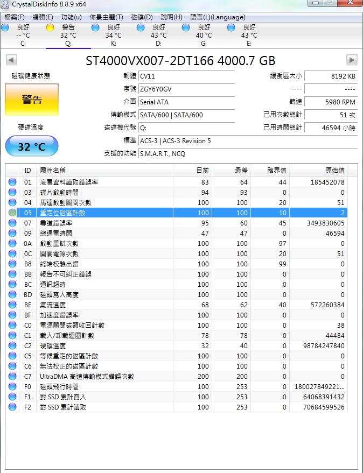363x473 pixels.
Task: Open the 語言(L)(Language) menu
Action: click(x=218, y=17)
